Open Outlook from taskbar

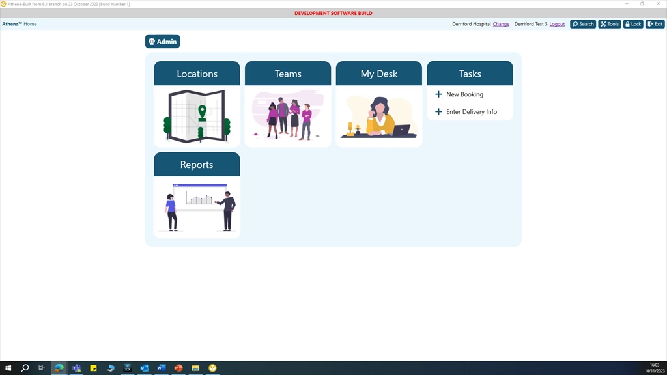144,368
